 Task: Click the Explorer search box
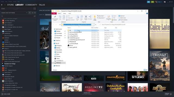[x=123, y=25]
